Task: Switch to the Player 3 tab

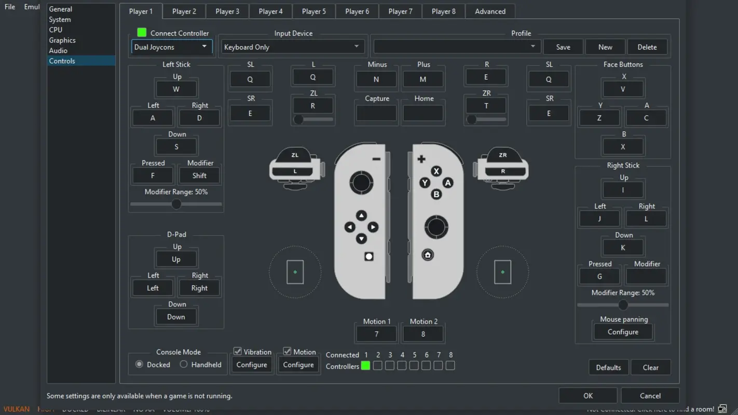Action: pyautogui.click(x=227, y=11)
